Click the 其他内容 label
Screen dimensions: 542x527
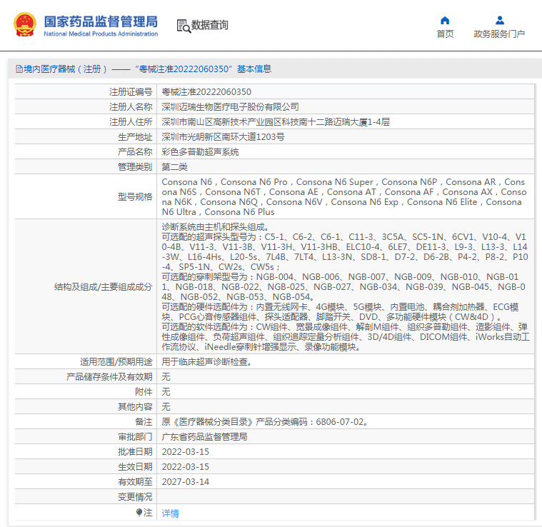point(135,407)
